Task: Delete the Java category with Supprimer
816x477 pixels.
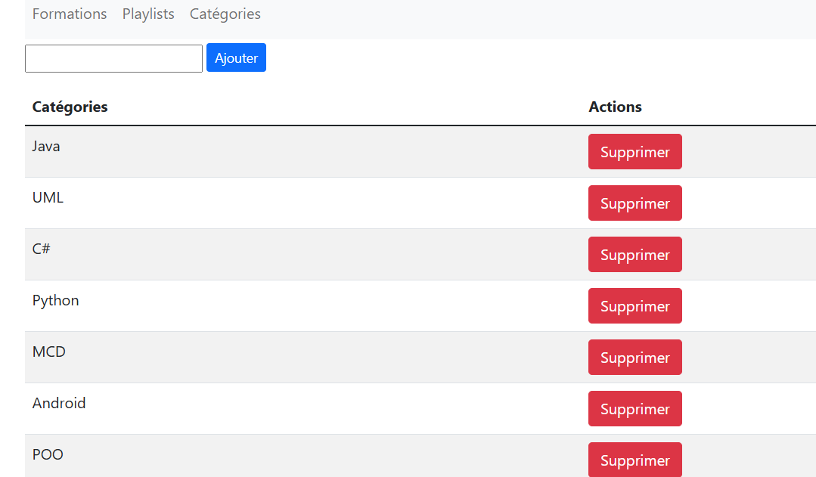Action: point(634,152)
